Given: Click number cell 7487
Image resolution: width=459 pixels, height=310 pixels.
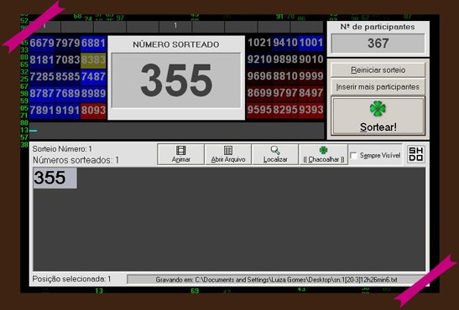Looking at the screenshot, I should (x=93, y=76).
